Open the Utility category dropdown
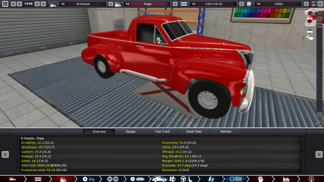This screenshot has width=324, height=182. pos(306,4)
